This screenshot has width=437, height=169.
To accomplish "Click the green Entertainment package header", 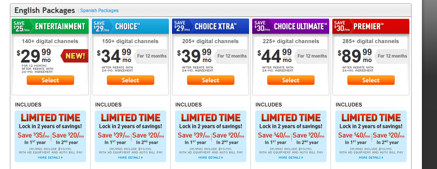I will pyautogui.click(x=50, y=26).
